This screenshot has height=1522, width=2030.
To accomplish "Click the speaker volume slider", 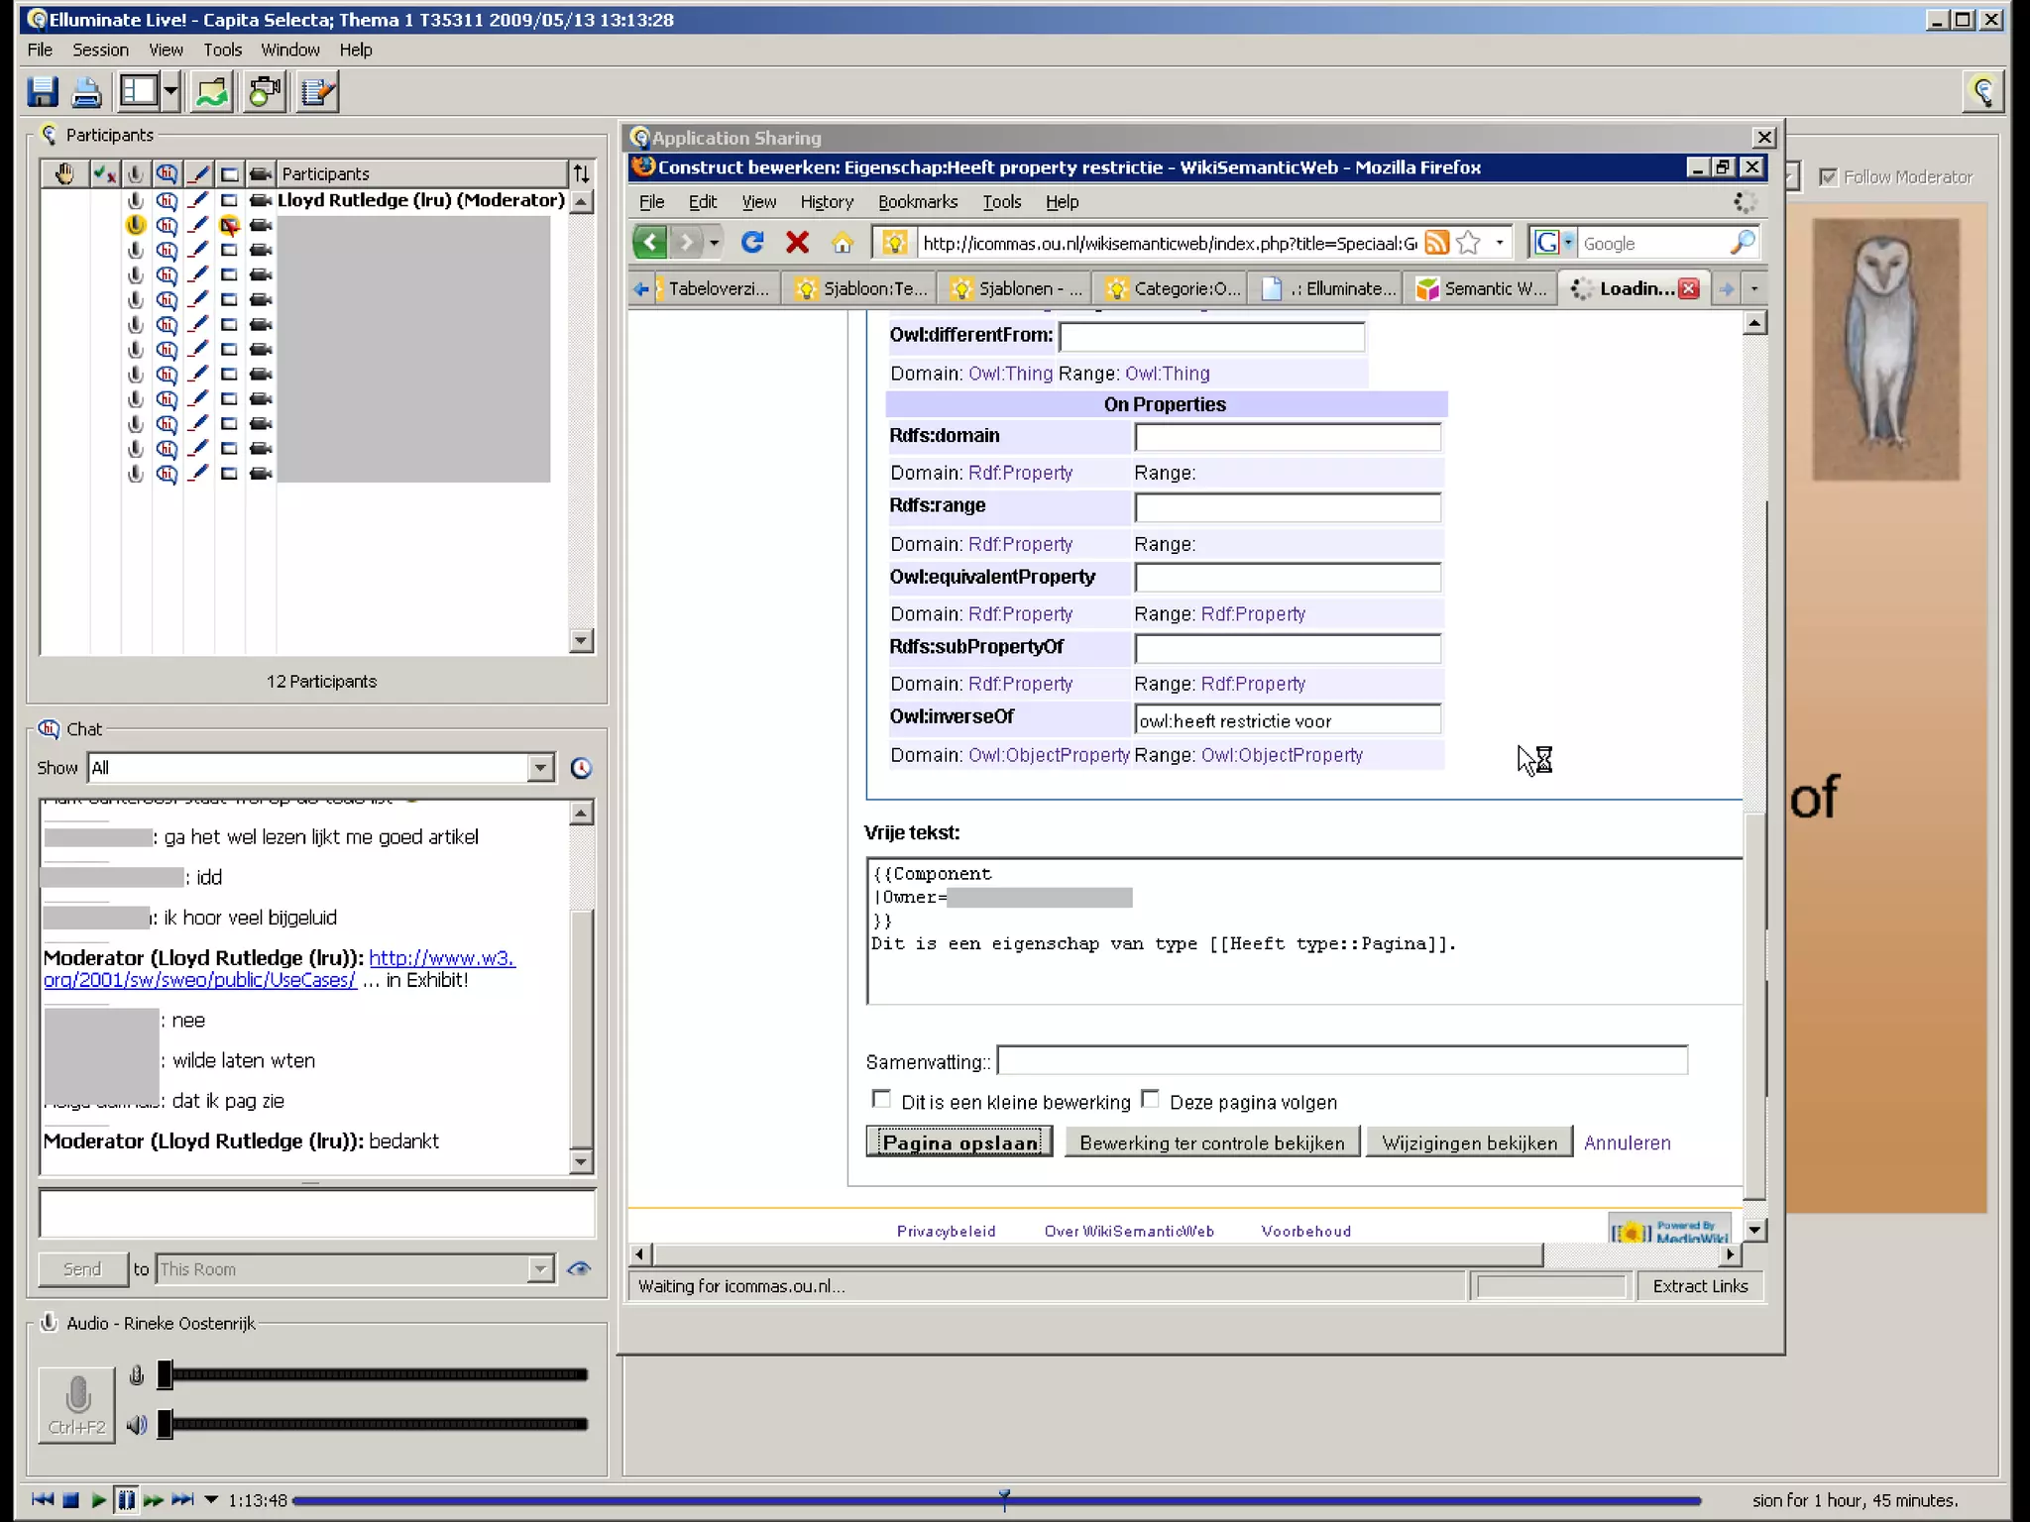I will pos(377,1425).
